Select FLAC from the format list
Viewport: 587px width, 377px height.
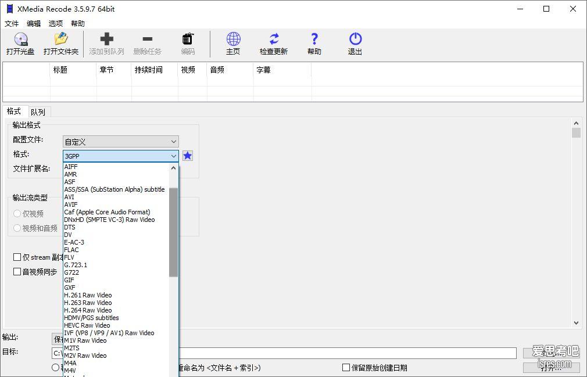point(71,250)
